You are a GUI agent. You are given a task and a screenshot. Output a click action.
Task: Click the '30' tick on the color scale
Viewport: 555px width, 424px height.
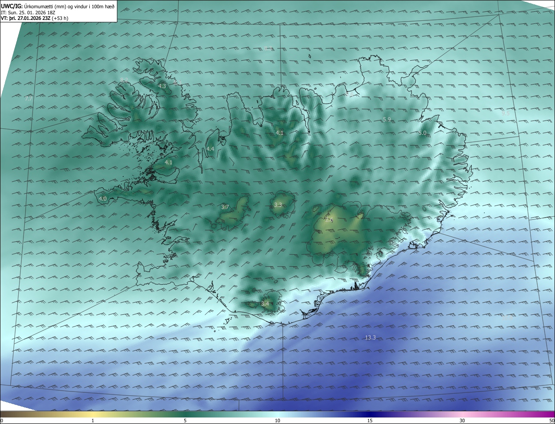[462, 421]
